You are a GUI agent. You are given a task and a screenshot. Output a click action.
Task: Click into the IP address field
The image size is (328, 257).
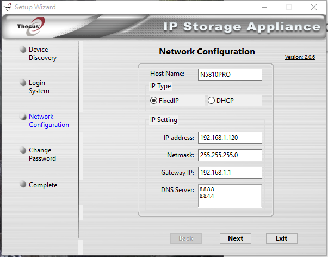230,138
